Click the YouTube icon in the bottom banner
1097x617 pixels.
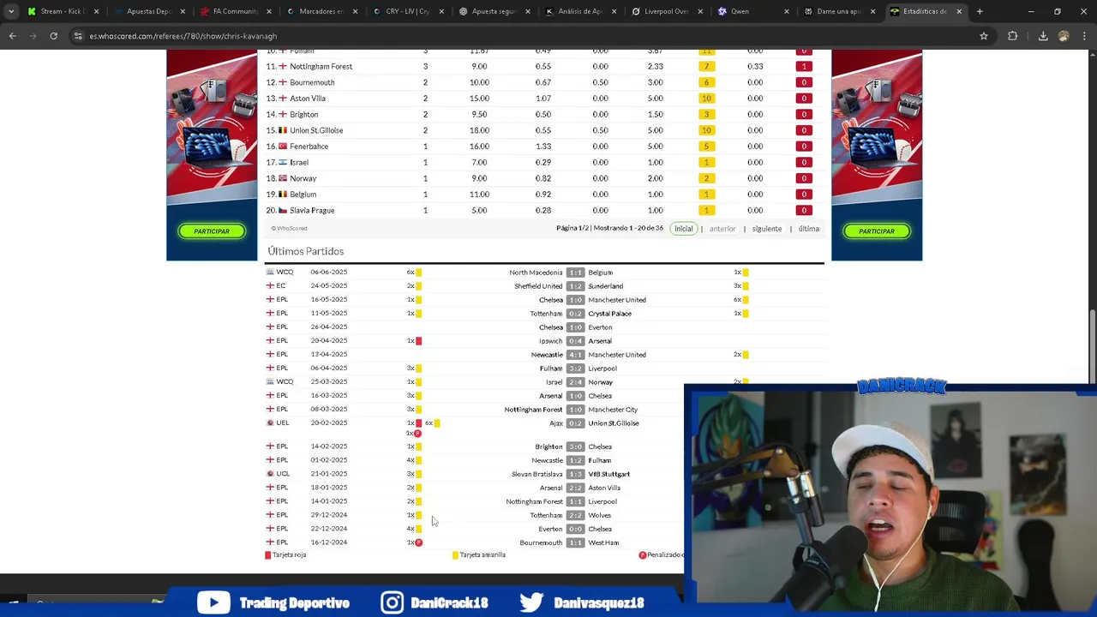pos(213,602)
